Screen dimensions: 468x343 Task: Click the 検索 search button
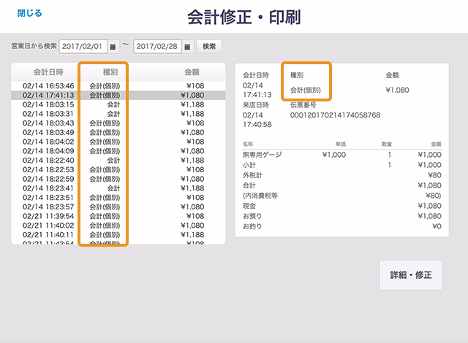tap(209, 47)
